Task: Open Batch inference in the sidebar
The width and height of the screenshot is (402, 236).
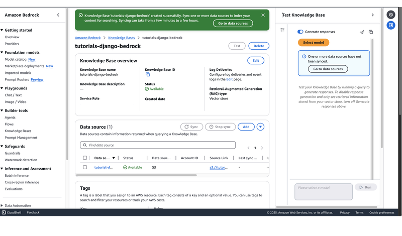Action: pos(17,176)
